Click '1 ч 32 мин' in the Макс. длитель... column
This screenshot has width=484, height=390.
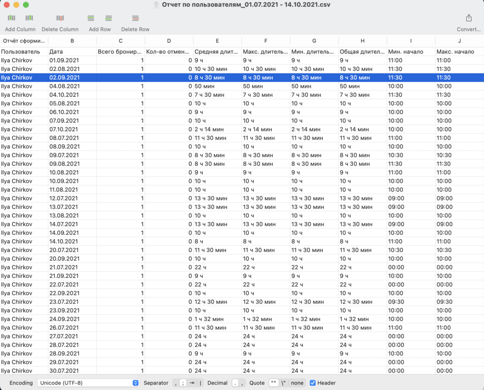pos(258,319)
